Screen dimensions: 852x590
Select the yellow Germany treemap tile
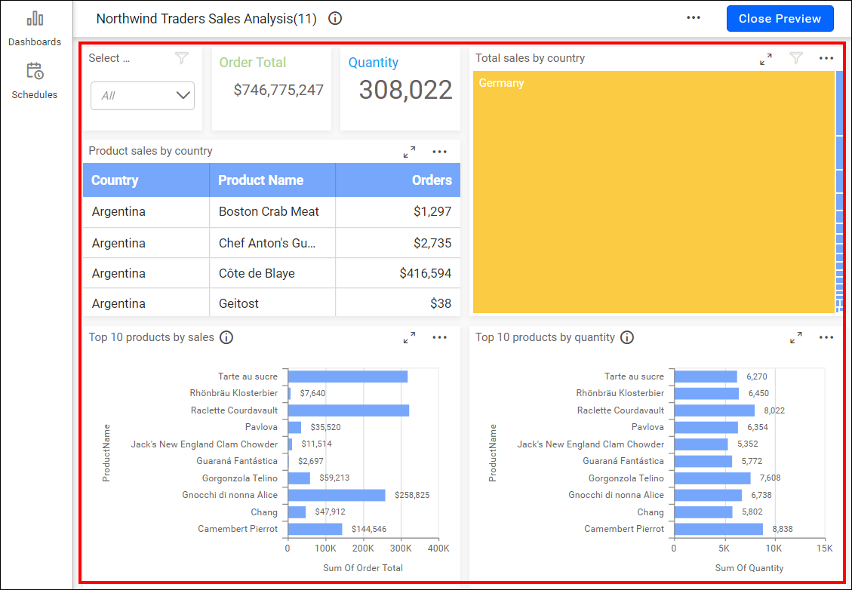tap(653, 192)
